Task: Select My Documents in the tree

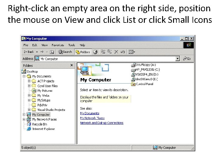Action: tap(42, 76)
